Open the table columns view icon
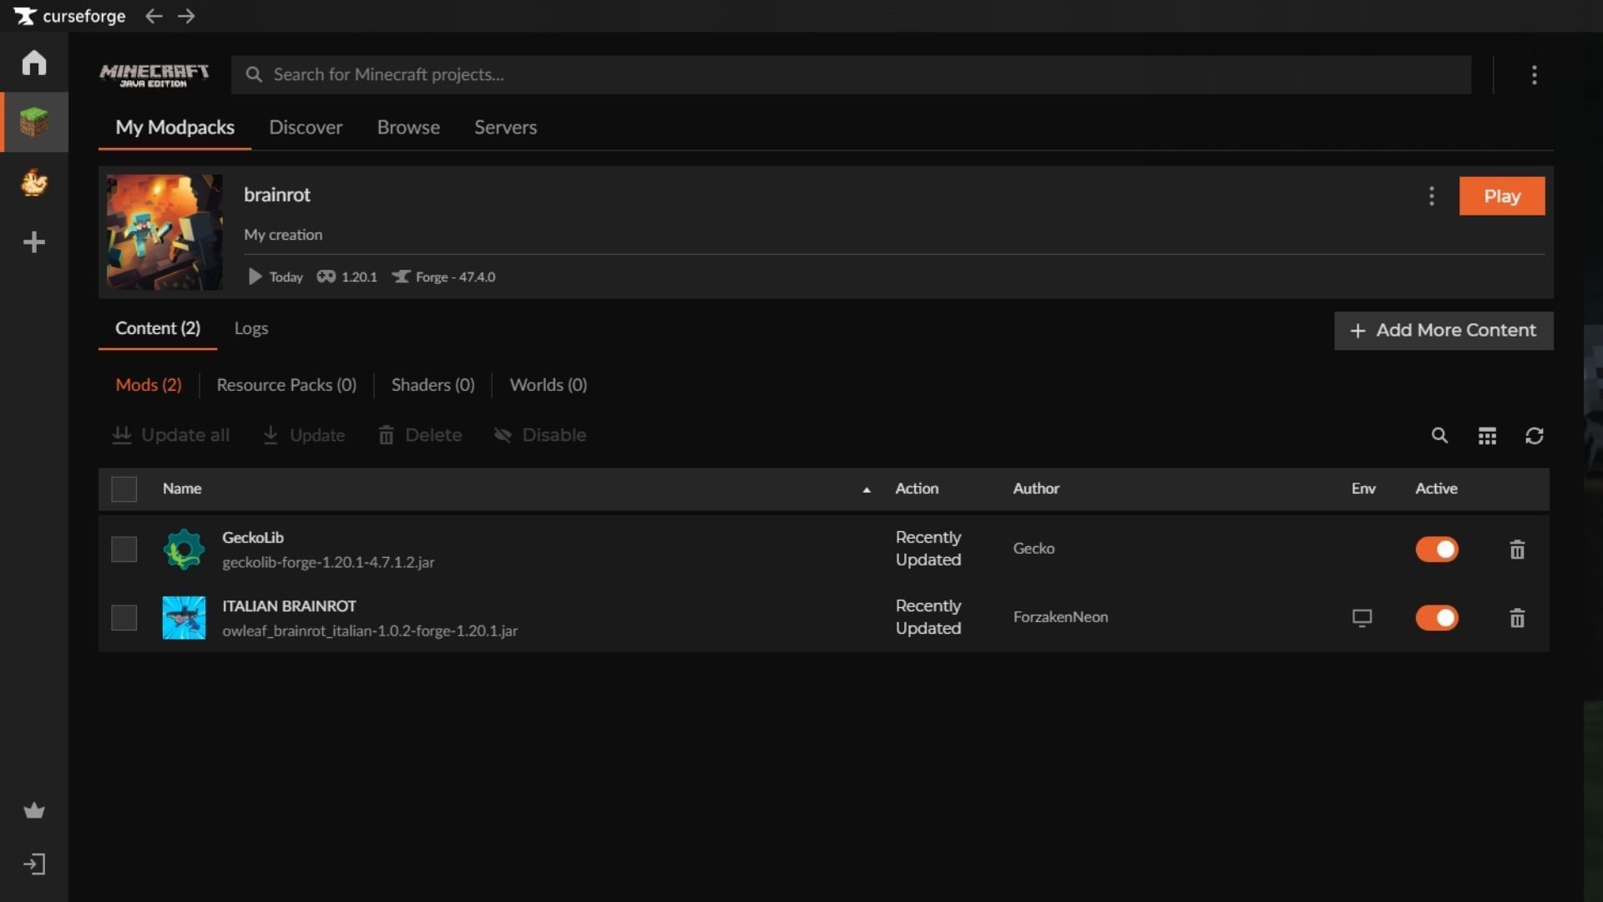The height and width of the screenshot is (902, 1603). 1487,435
